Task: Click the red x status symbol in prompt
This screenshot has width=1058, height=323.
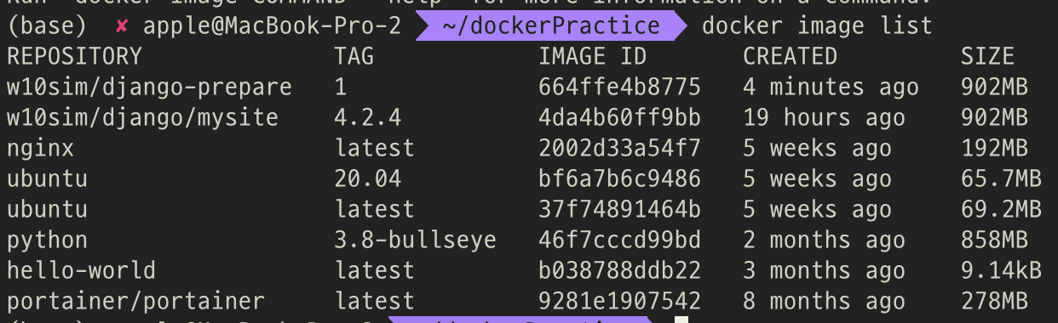Action: (122, 26)
